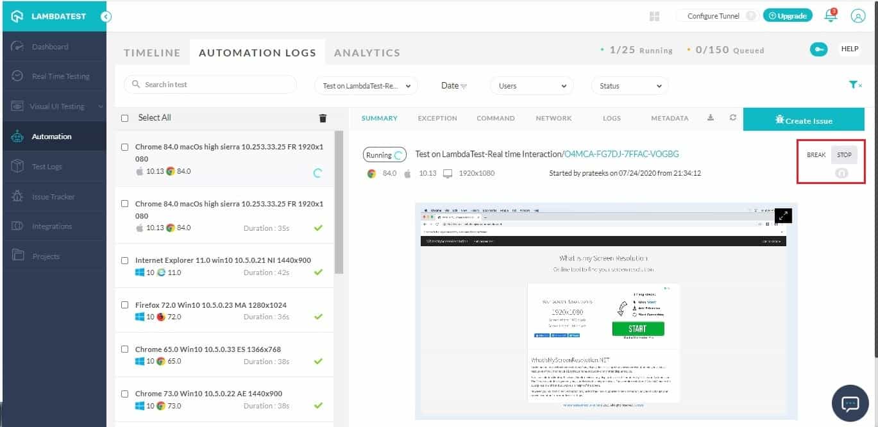Open the Status filter dropdown
This screenshot has width=878, height=427.
(x=629, y=85)
